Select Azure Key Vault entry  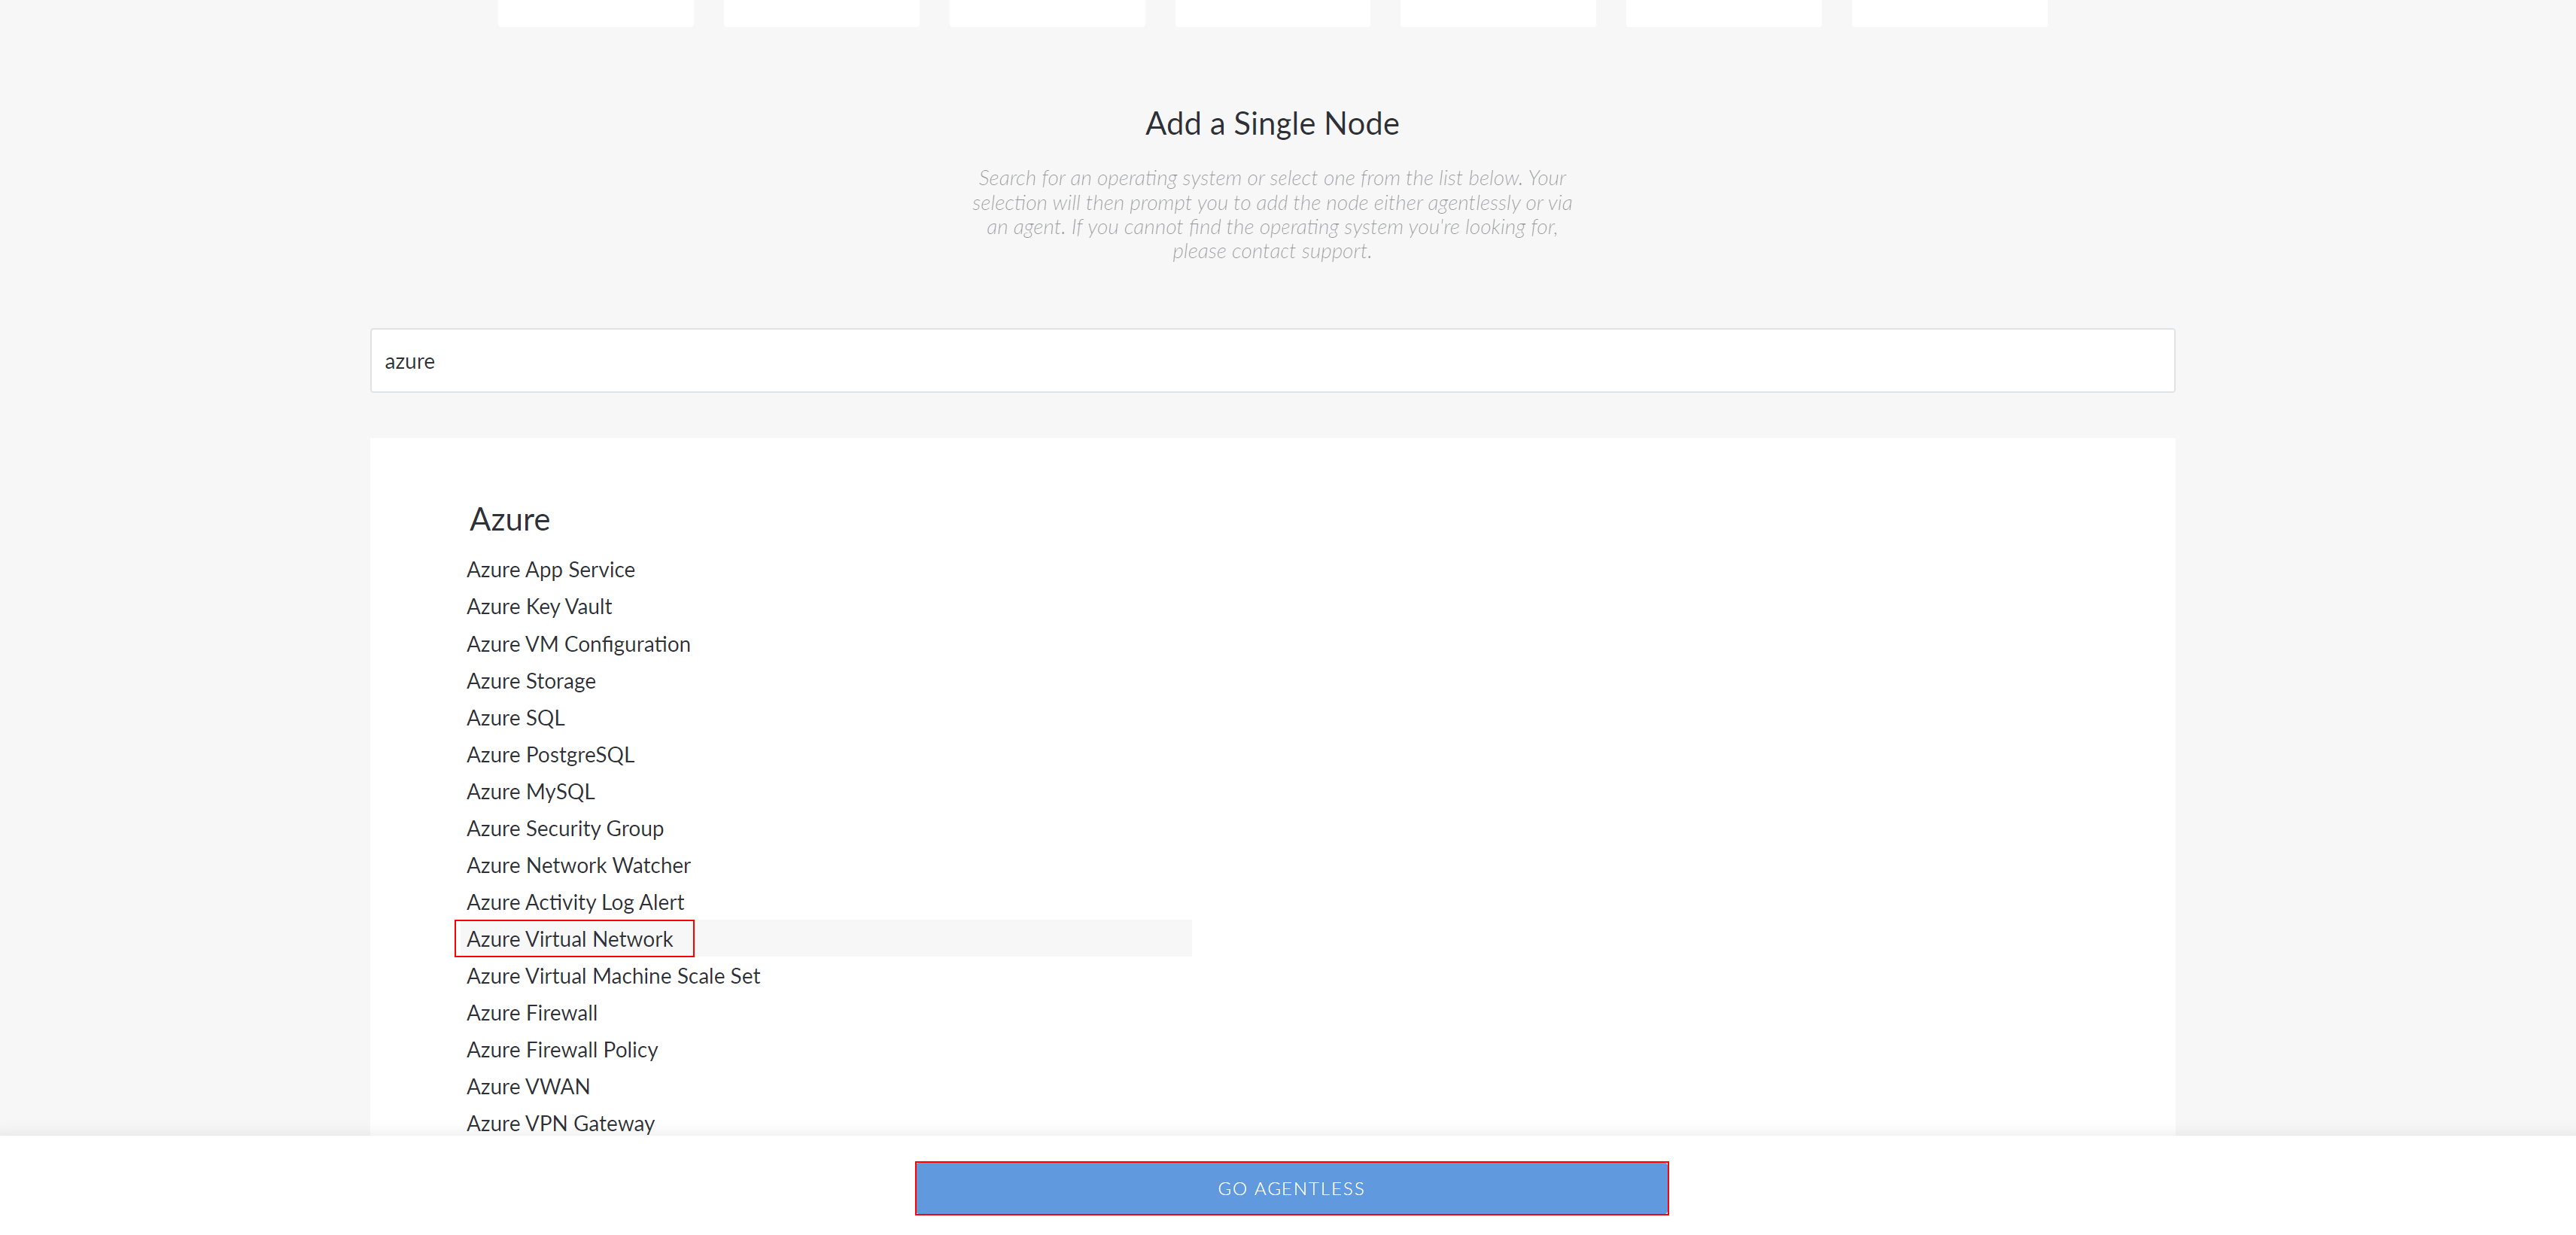pos(539,606)
